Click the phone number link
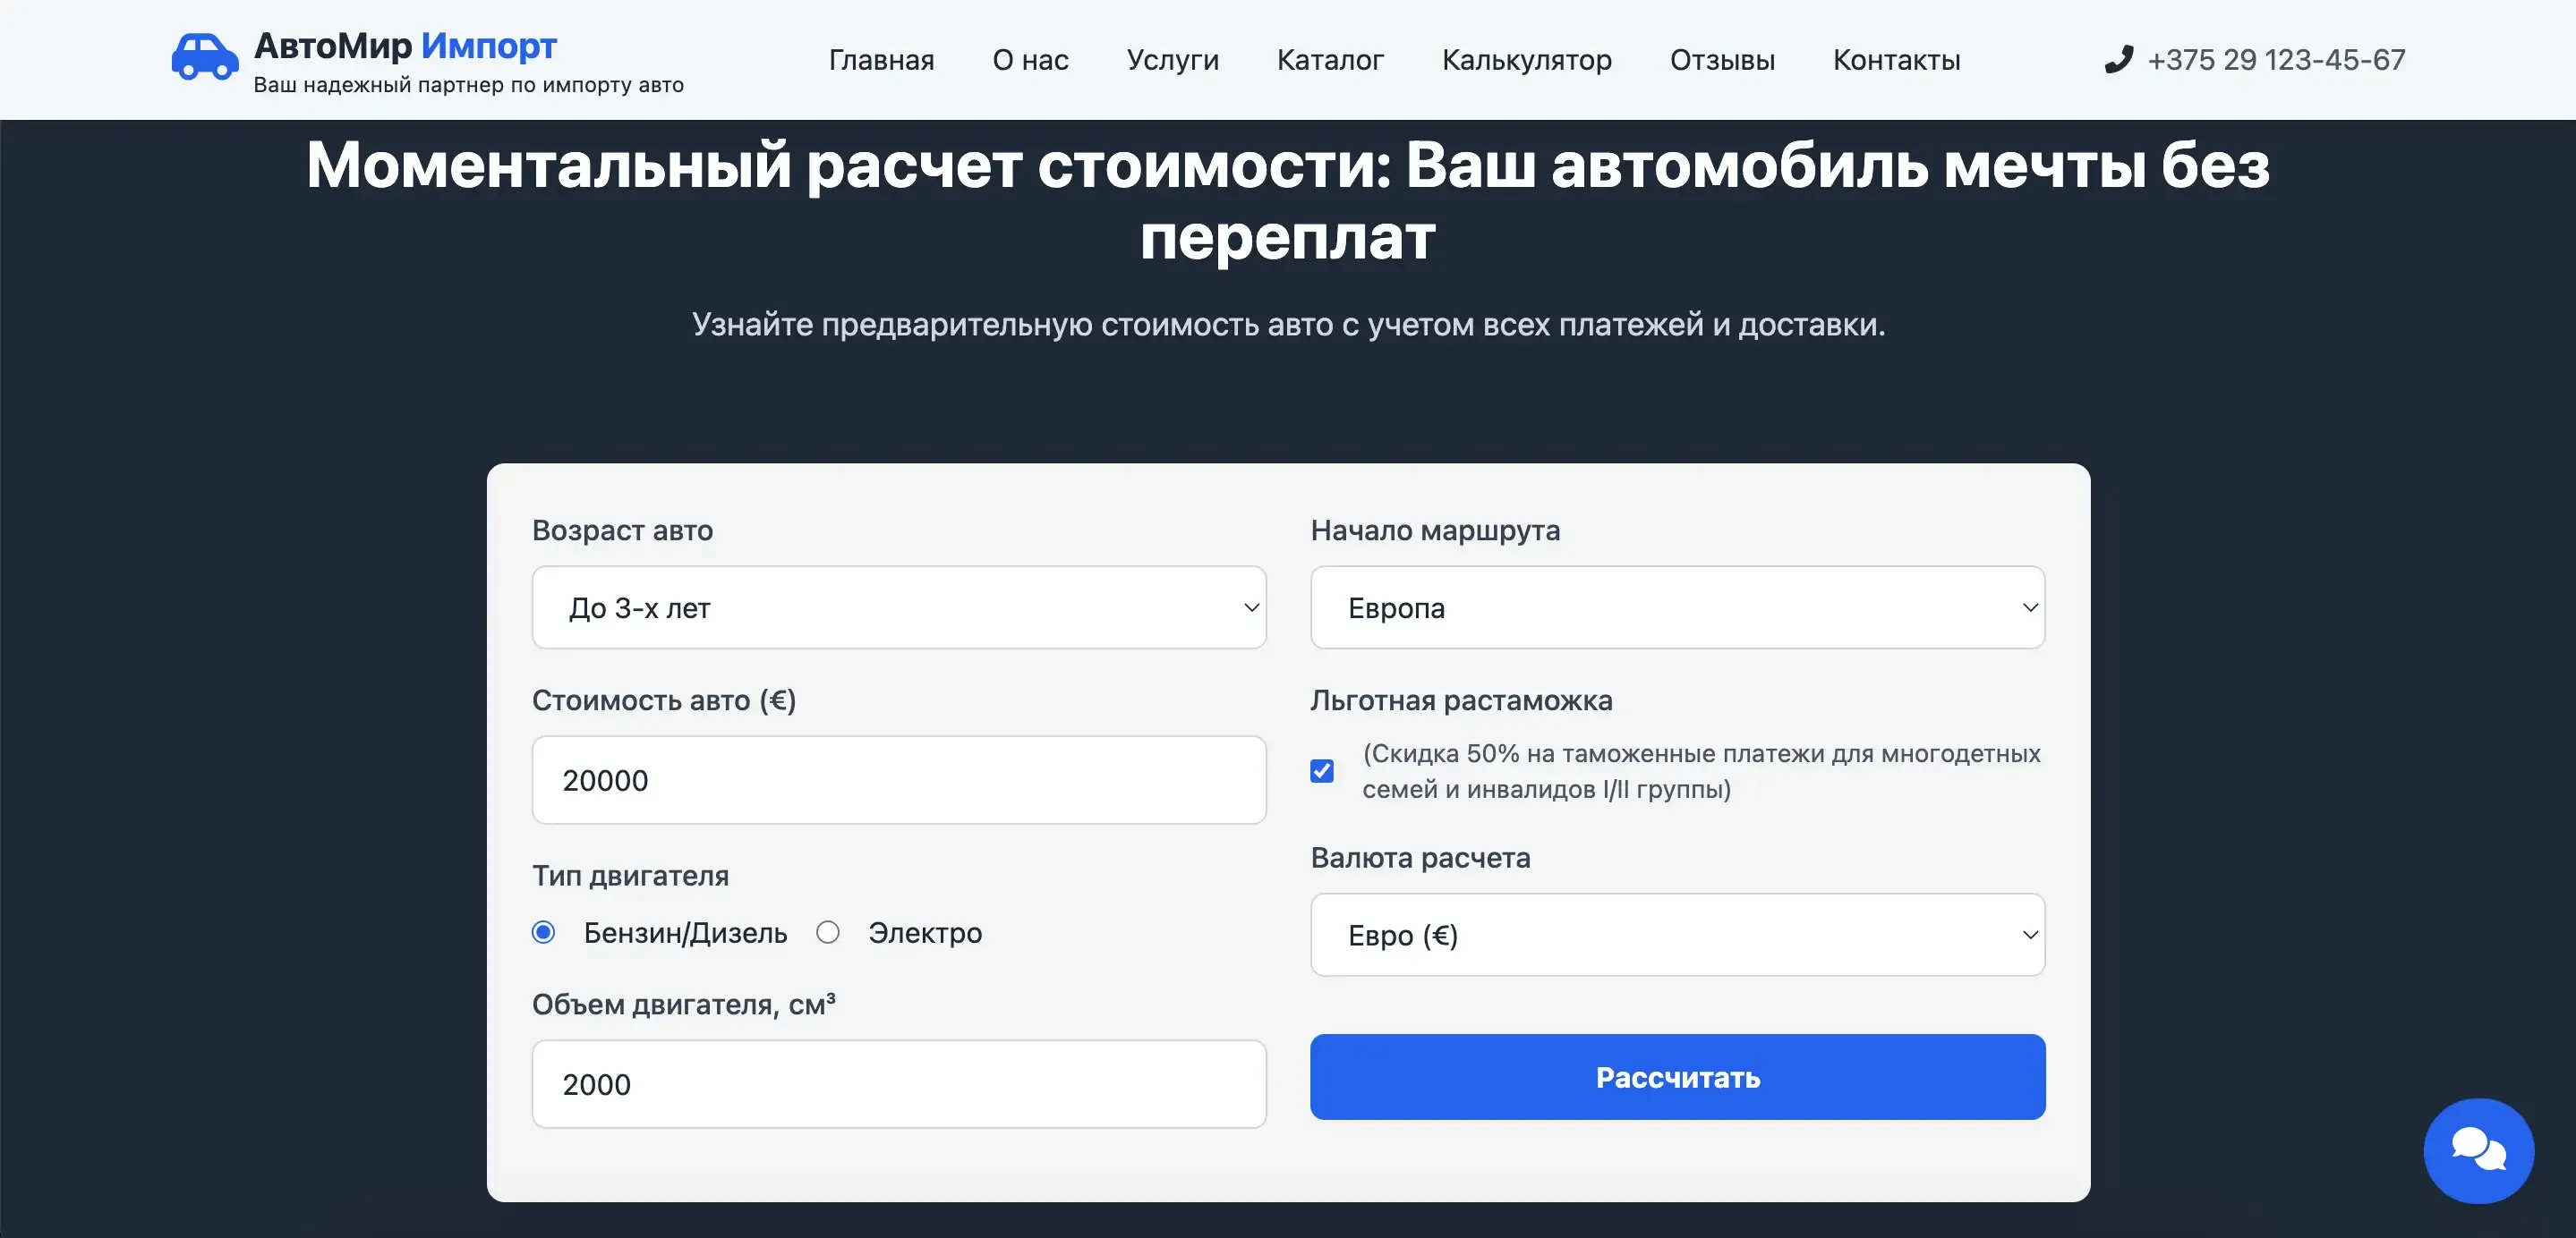 click(2276, 60)
